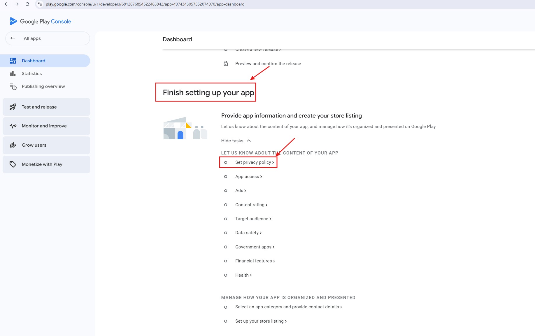Click the Publishing overview clock icon
This screenshot has width=535, height=336.
13,87
